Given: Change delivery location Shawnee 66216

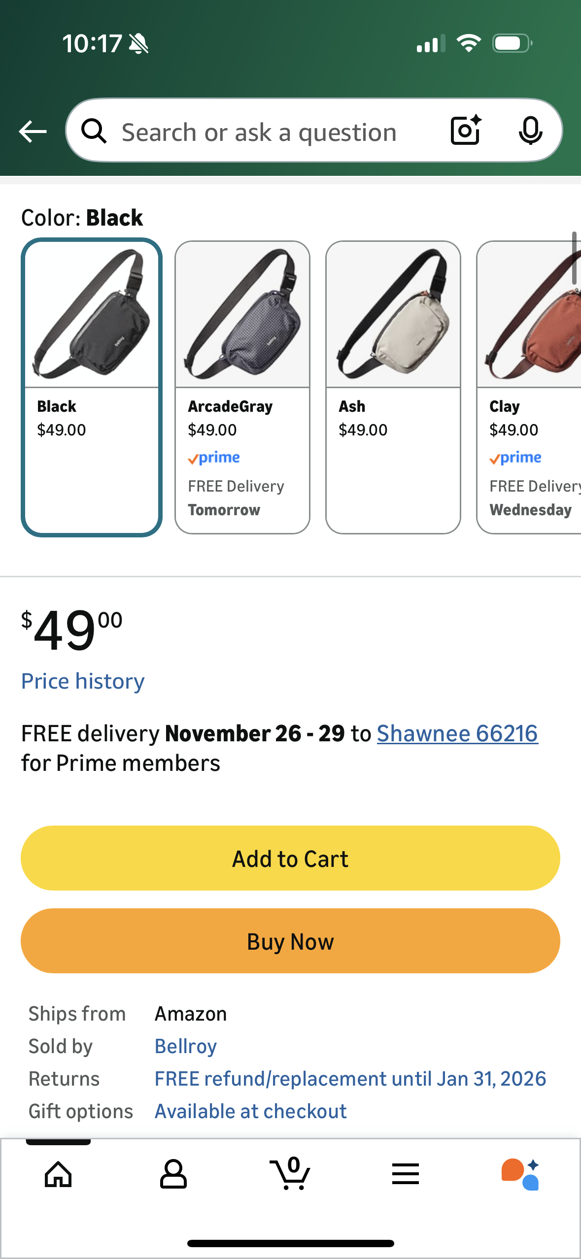Looking at the screenshot, I should (x=457, y=733).
